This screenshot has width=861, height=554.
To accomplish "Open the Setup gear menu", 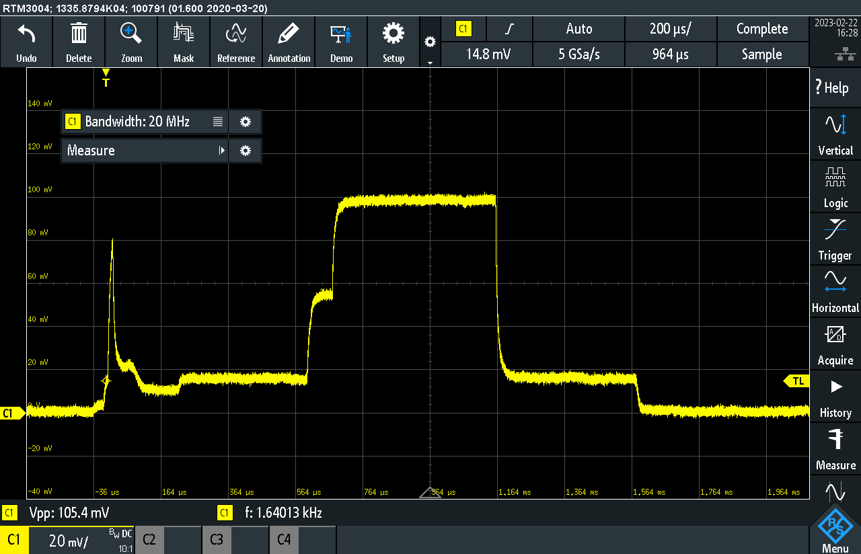I will [394, 34].
